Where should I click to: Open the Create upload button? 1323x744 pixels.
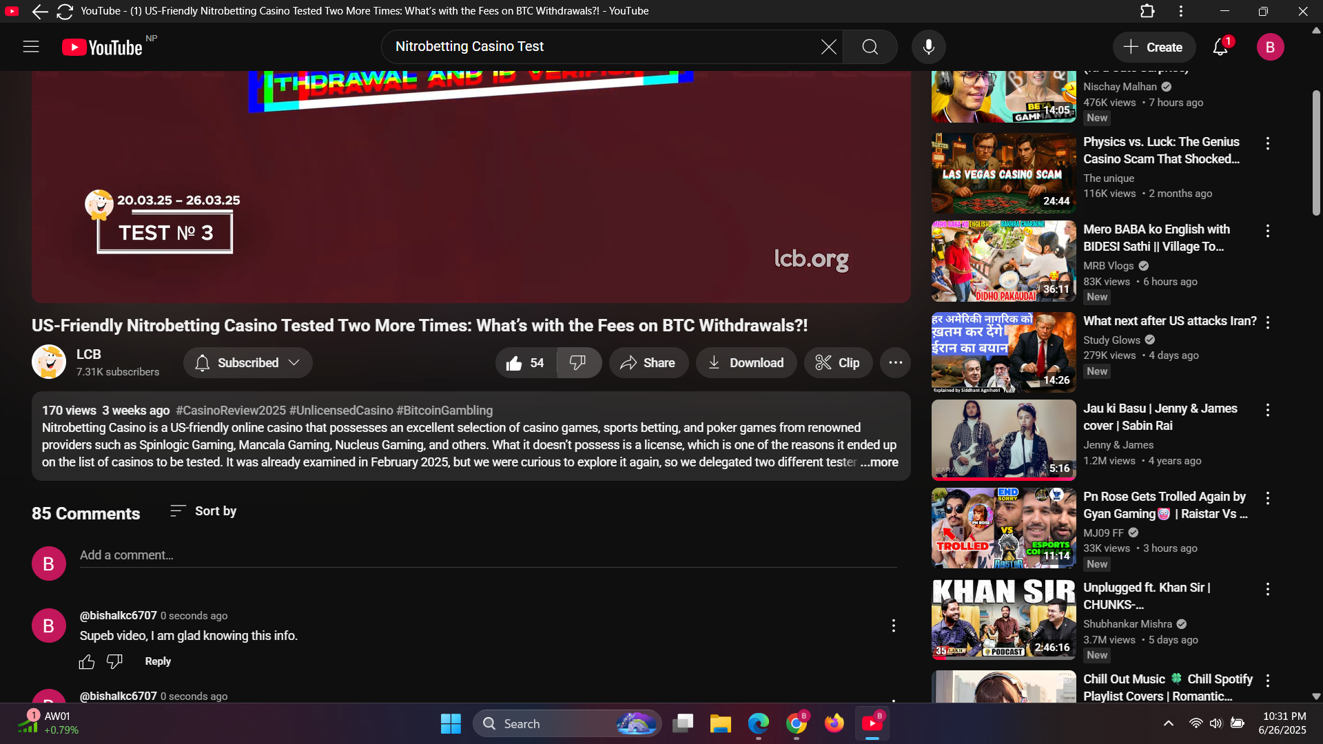[x=1154, y=47]
